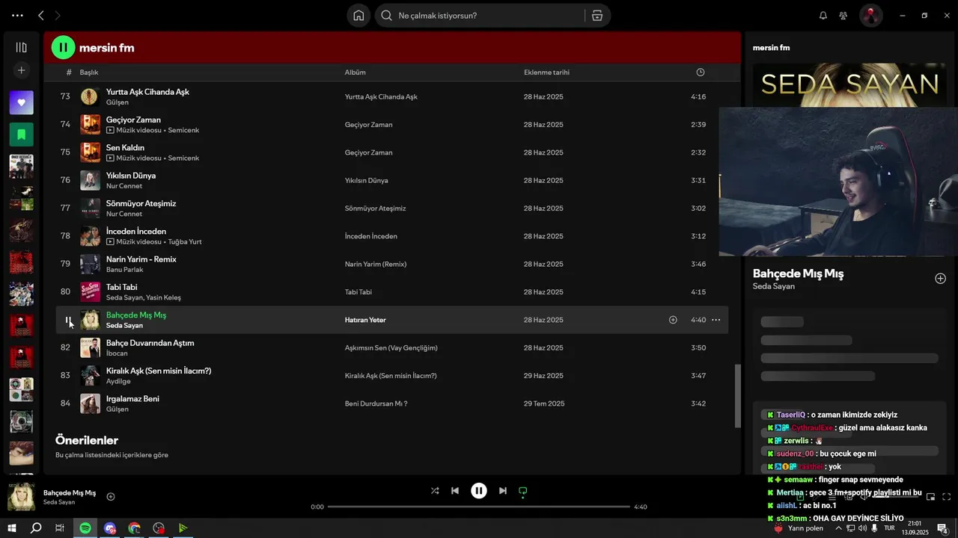Expand Your Library sidebar
The height and width of the screenshot is (538, 958).
21,47
